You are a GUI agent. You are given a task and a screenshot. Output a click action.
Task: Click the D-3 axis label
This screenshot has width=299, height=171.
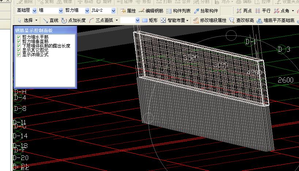click(x=284, y=50)
